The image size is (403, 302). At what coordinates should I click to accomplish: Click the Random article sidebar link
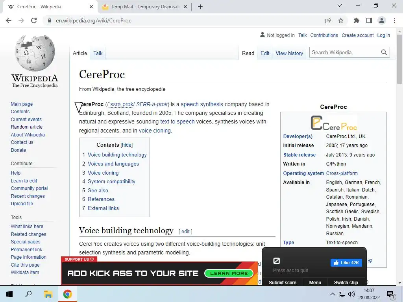click(x=26, y=127)
